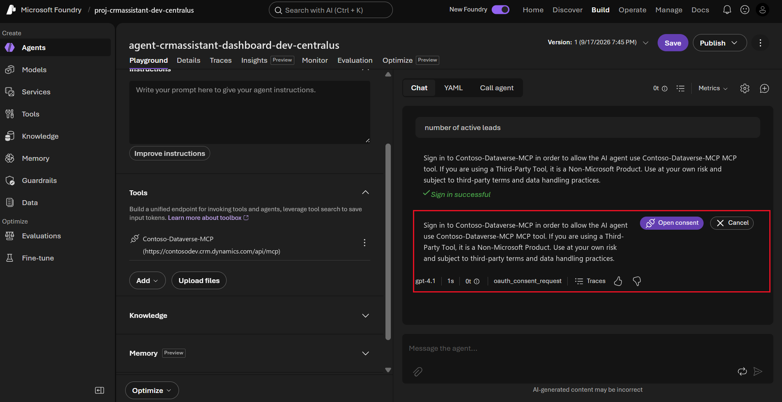Click the agent instructions text area
The width and height of the screenshot is (782, 402).
coord(250,112)
